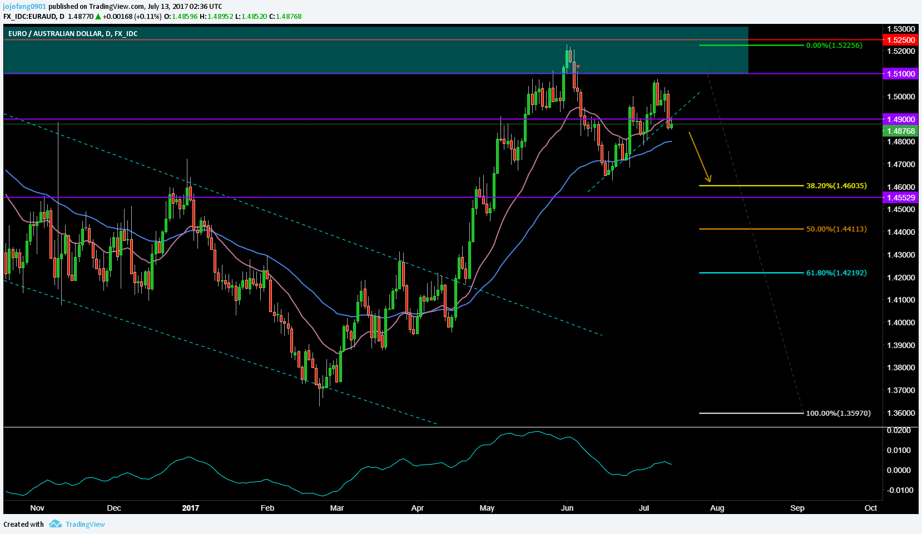Click the Jun label on time axis
This screenshot has height=534, width=922.
point(567,508)
